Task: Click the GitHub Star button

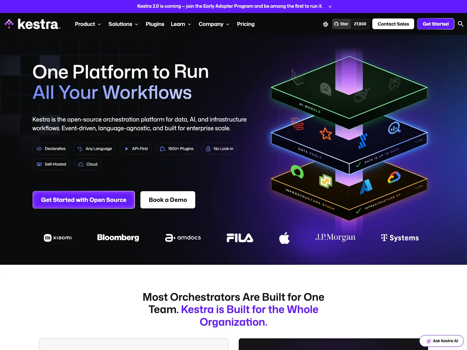Action: pos(341,24)
